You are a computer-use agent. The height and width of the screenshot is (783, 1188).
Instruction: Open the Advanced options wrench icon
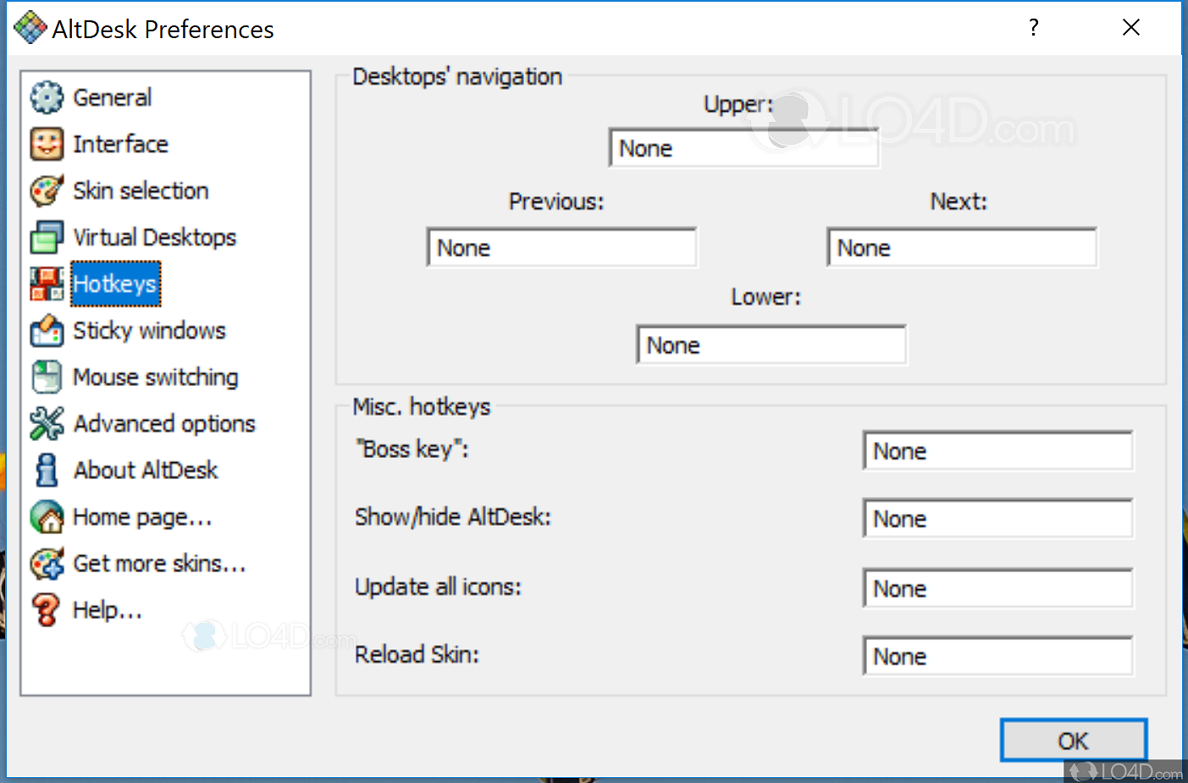(47, 423)
